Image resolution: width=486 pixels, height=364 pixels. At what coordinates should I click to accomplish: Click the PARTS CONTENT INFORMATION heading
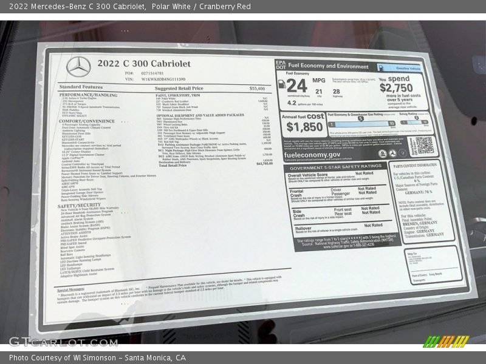pyautogui.click(x=415, y=166)
